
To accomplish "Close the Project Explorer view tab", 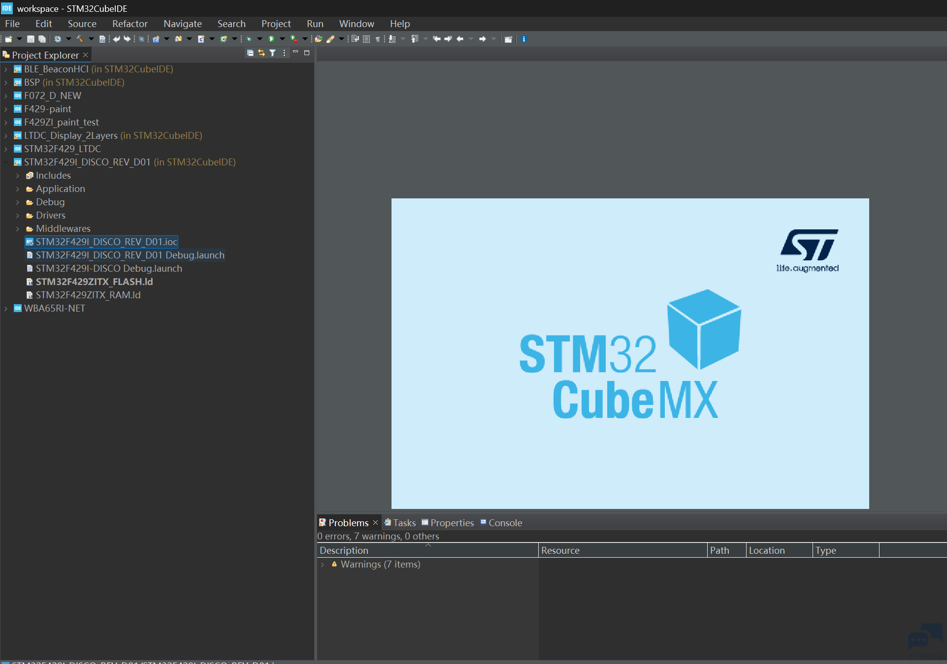I will (86, 55).
